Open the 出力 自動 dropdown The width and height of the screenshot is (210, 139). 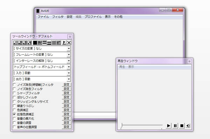point(42,79)
